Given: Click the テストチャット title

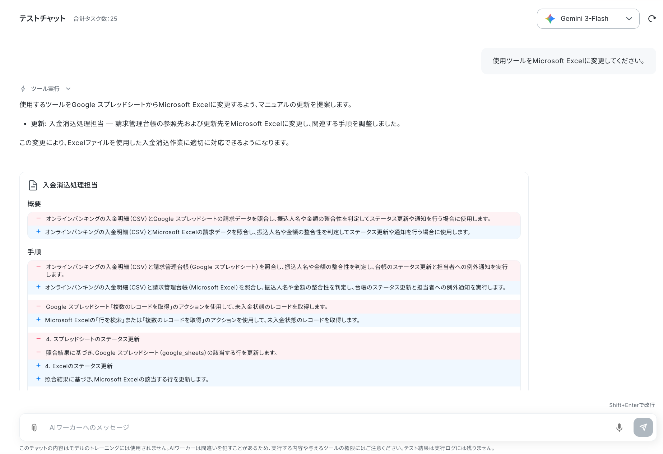Looking at the screenshot, I should tap(42, 19).
